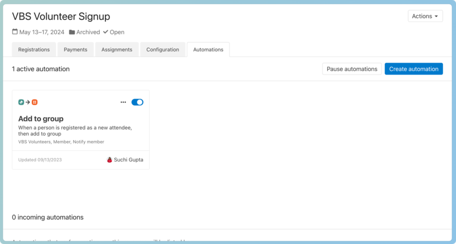Click the Updated 09/13/2023 text
456x244 pixels.
40,160
